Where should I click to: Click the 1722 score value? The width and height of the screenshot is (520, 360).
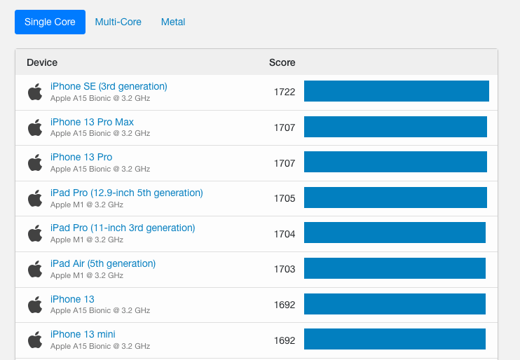pyautogui.click(x=285, y=92)
